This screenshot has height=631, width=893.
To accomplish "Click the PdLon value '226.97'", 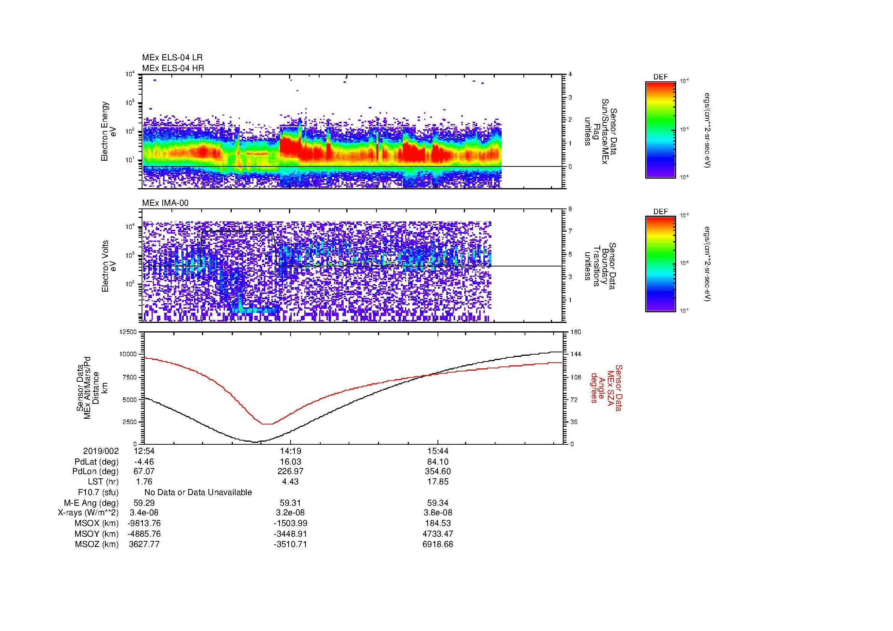I will 291,471.
